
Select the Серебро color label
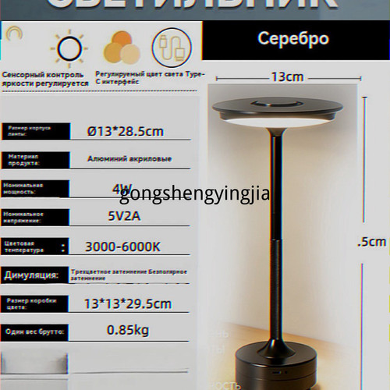pos(293,39)
